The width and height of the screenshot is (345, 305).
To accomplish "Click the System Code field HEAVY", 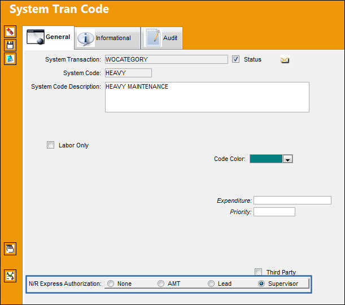I will 128,73.
